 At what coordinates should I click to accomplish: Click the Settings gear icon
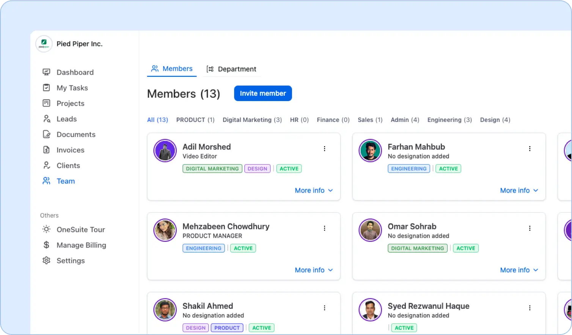point(46,260)
